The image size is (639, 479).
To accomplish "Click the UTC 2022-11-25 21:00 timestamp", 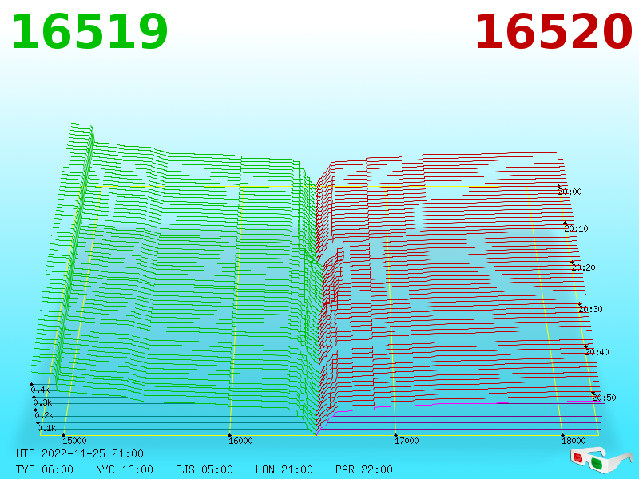I will (80, 453).
